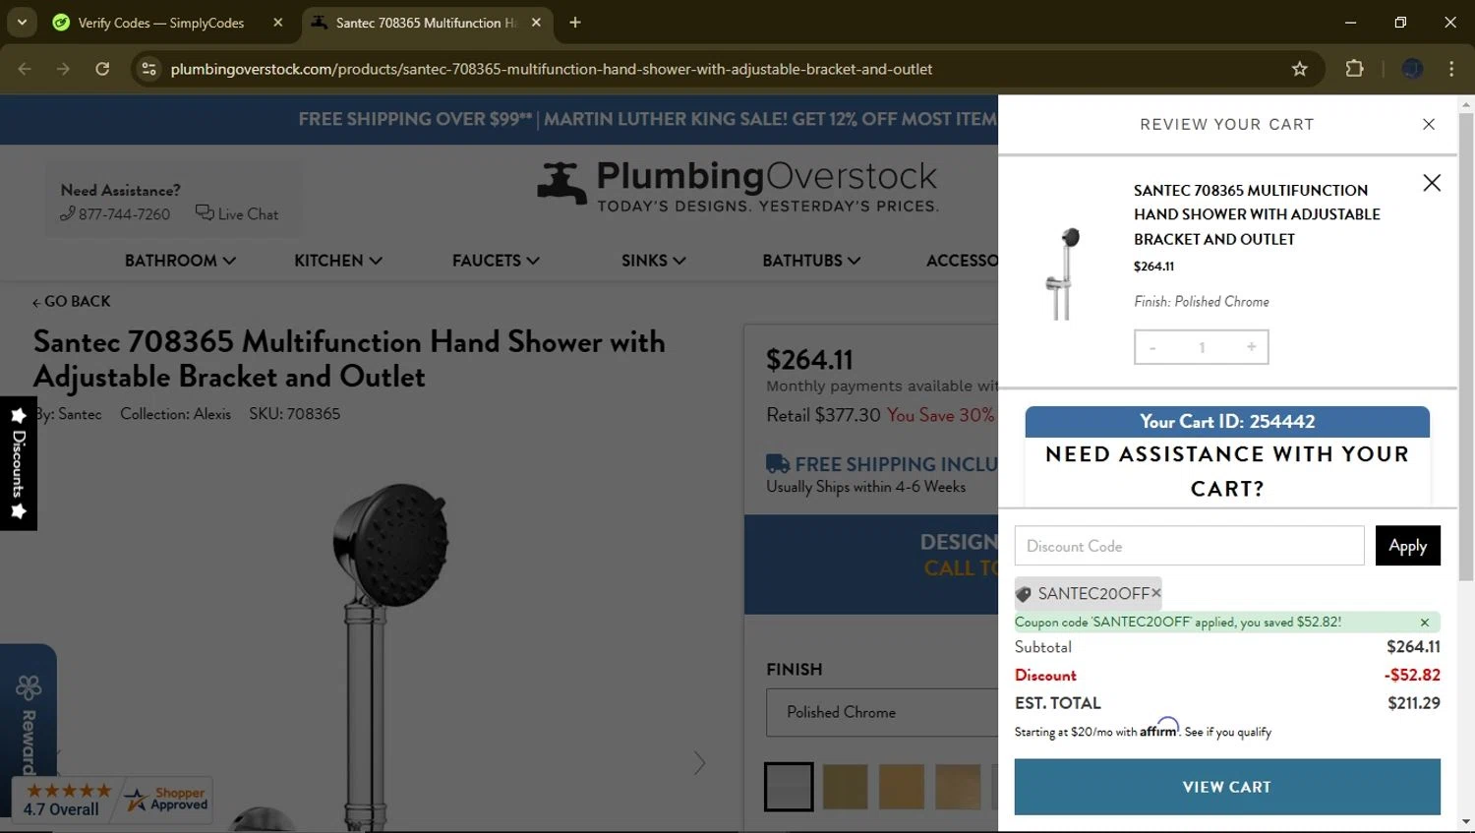Click the PlumbingOverstock logo
The image size is (1475, 833).
coord(737,186)
